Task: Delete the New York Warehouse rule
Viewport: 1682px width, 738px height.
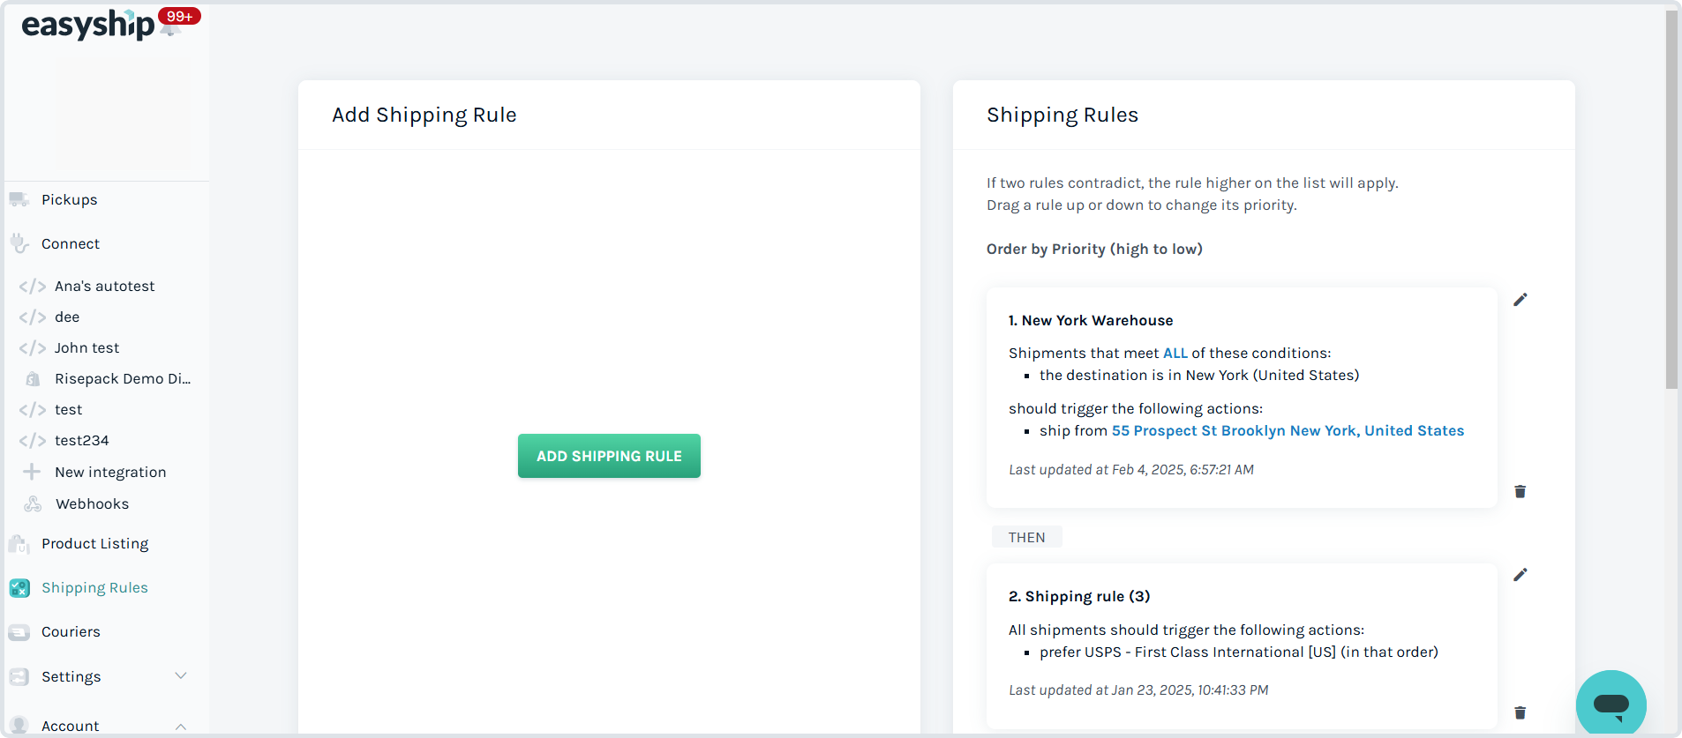Action: 1521,491
